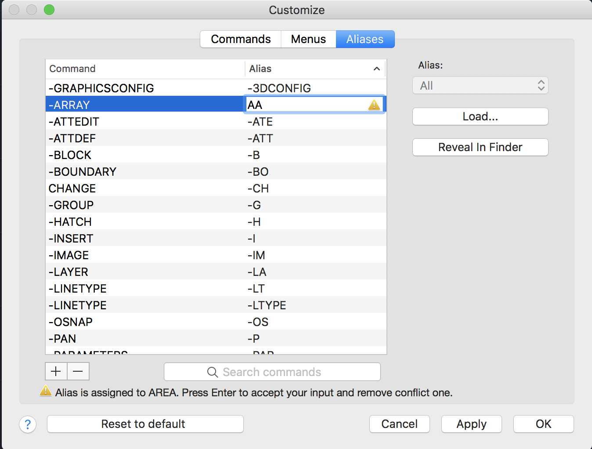Screen dimensions: 592x449
Task: Click the warning icon in the AA alias field
Action: (x=374, y=105)
